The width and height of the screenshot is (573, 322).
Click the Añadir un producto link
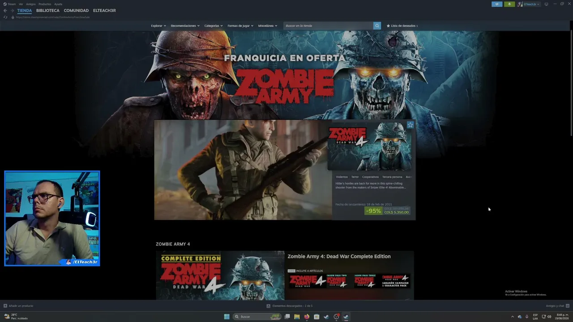pyautogui.click(x=21, y=306)
